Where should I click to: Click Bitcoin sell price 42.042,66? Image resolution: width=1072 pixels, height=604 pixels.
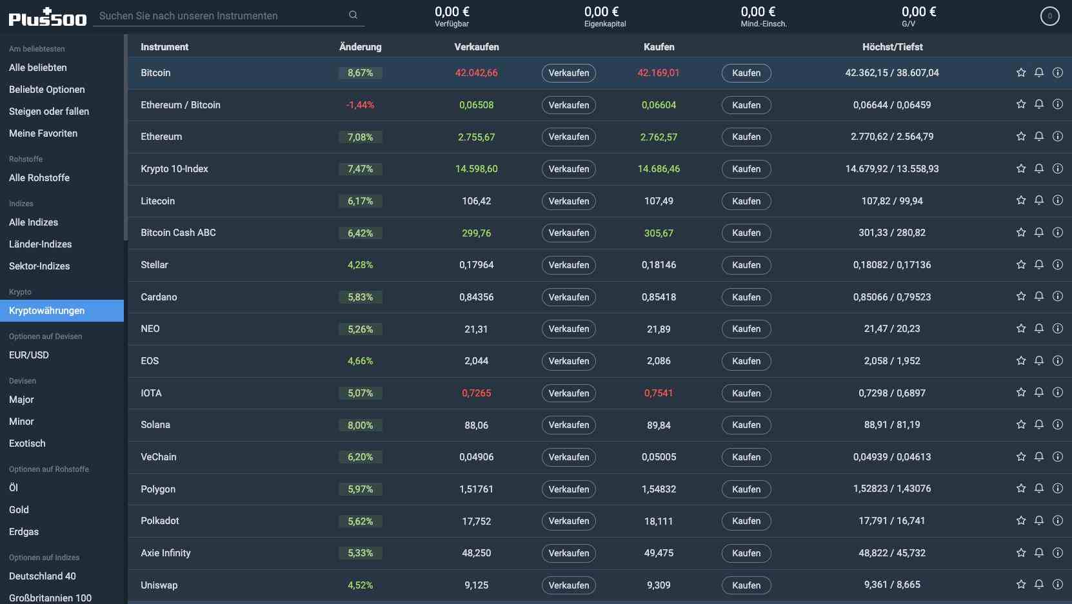(476, 73)
